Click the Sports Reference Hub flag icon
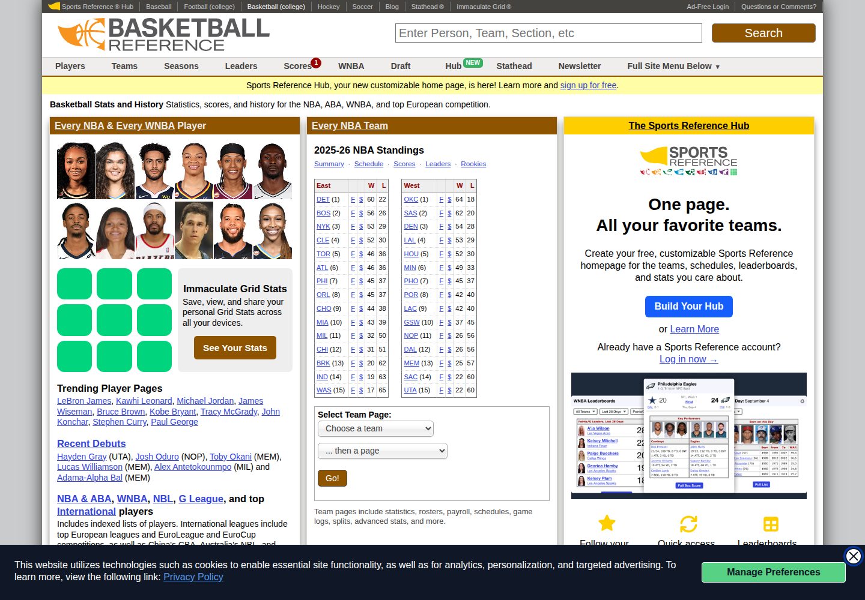The image size is (865, 600). (54, 7)
